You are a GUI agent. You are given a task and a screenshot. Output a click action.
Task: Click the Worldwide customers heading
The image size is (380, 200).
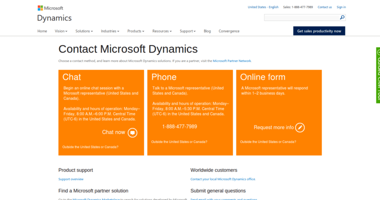214,170
